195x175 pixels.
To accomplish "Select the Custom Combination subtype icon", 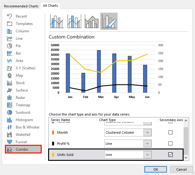I will point(109,21).
